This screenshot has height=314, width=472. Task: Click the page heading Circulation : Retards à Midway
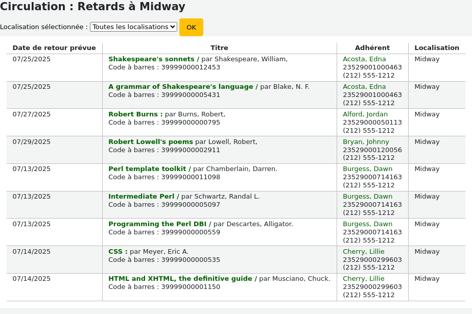(93, 6)
